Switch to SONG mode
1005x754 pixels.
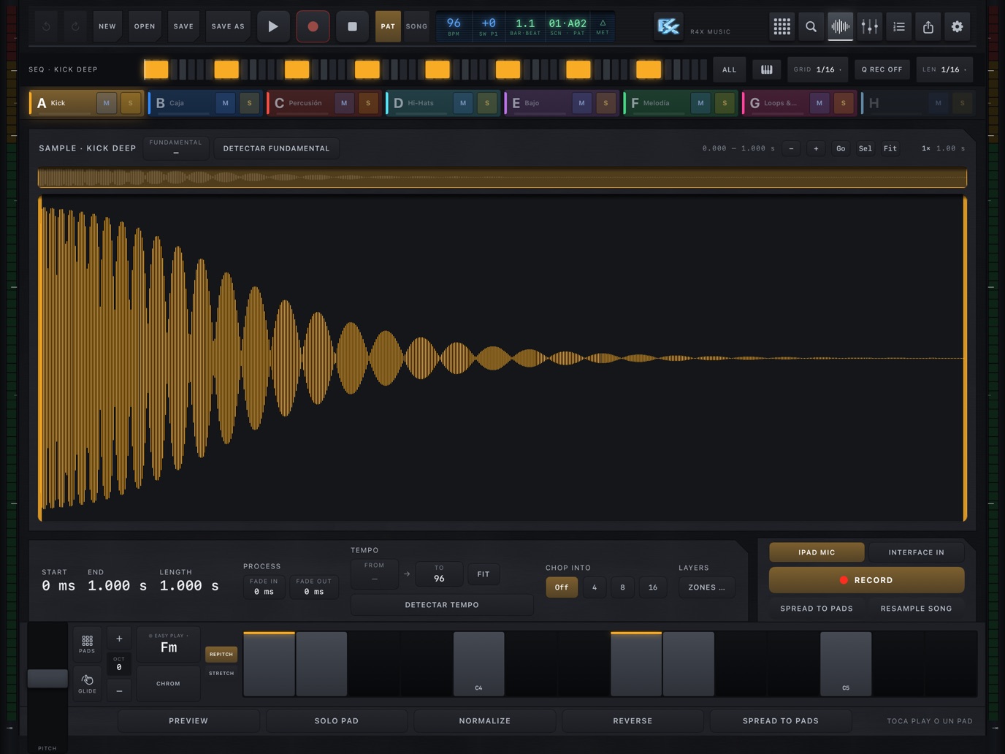pos(416,26)
